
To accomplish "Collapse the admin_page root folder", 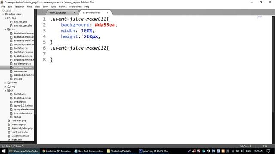I will pos(3,14).
